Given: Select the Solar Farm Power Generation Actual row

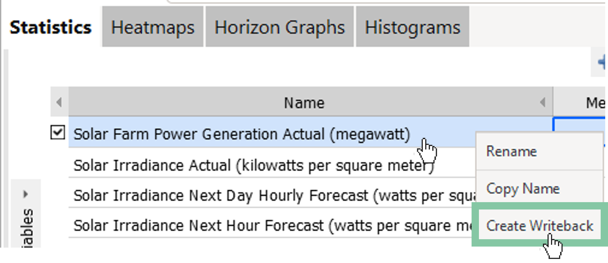Looking at the screenshot, I should click(x=241, y=134).
